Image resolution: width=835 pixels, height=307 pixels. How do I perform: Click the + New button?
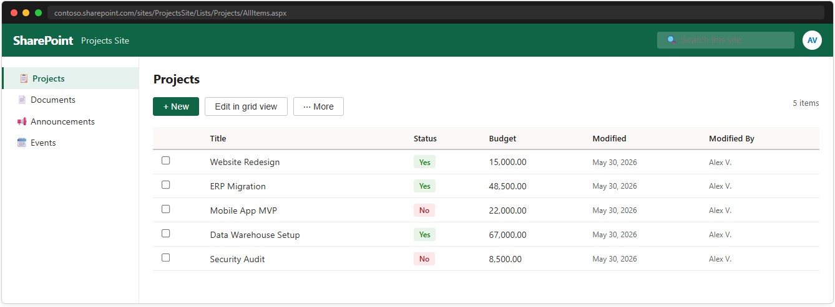coord(176,106)
